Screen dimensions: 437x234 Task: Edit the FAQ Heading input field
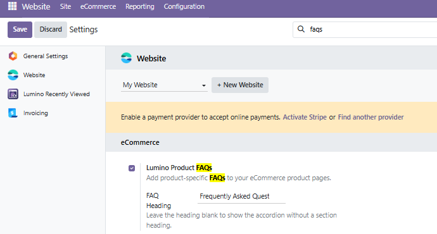click(x=241, y=196)
